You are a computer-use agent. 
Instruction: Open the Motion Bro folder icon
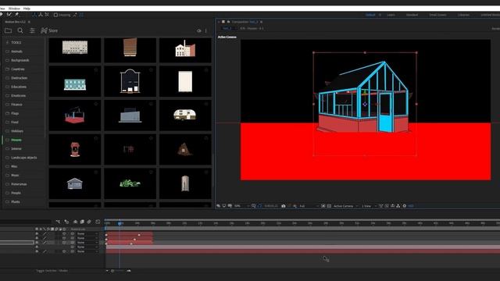[x=9, y=30]
